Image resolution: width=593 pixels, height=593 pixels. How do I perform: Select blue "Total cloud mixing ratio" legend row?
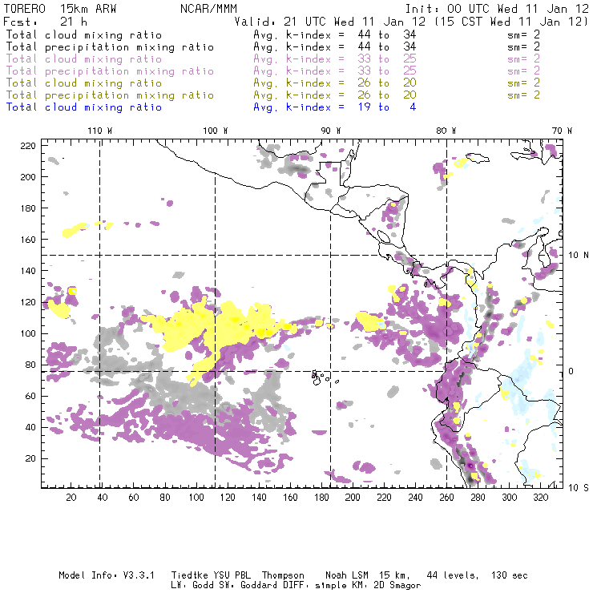84,107
